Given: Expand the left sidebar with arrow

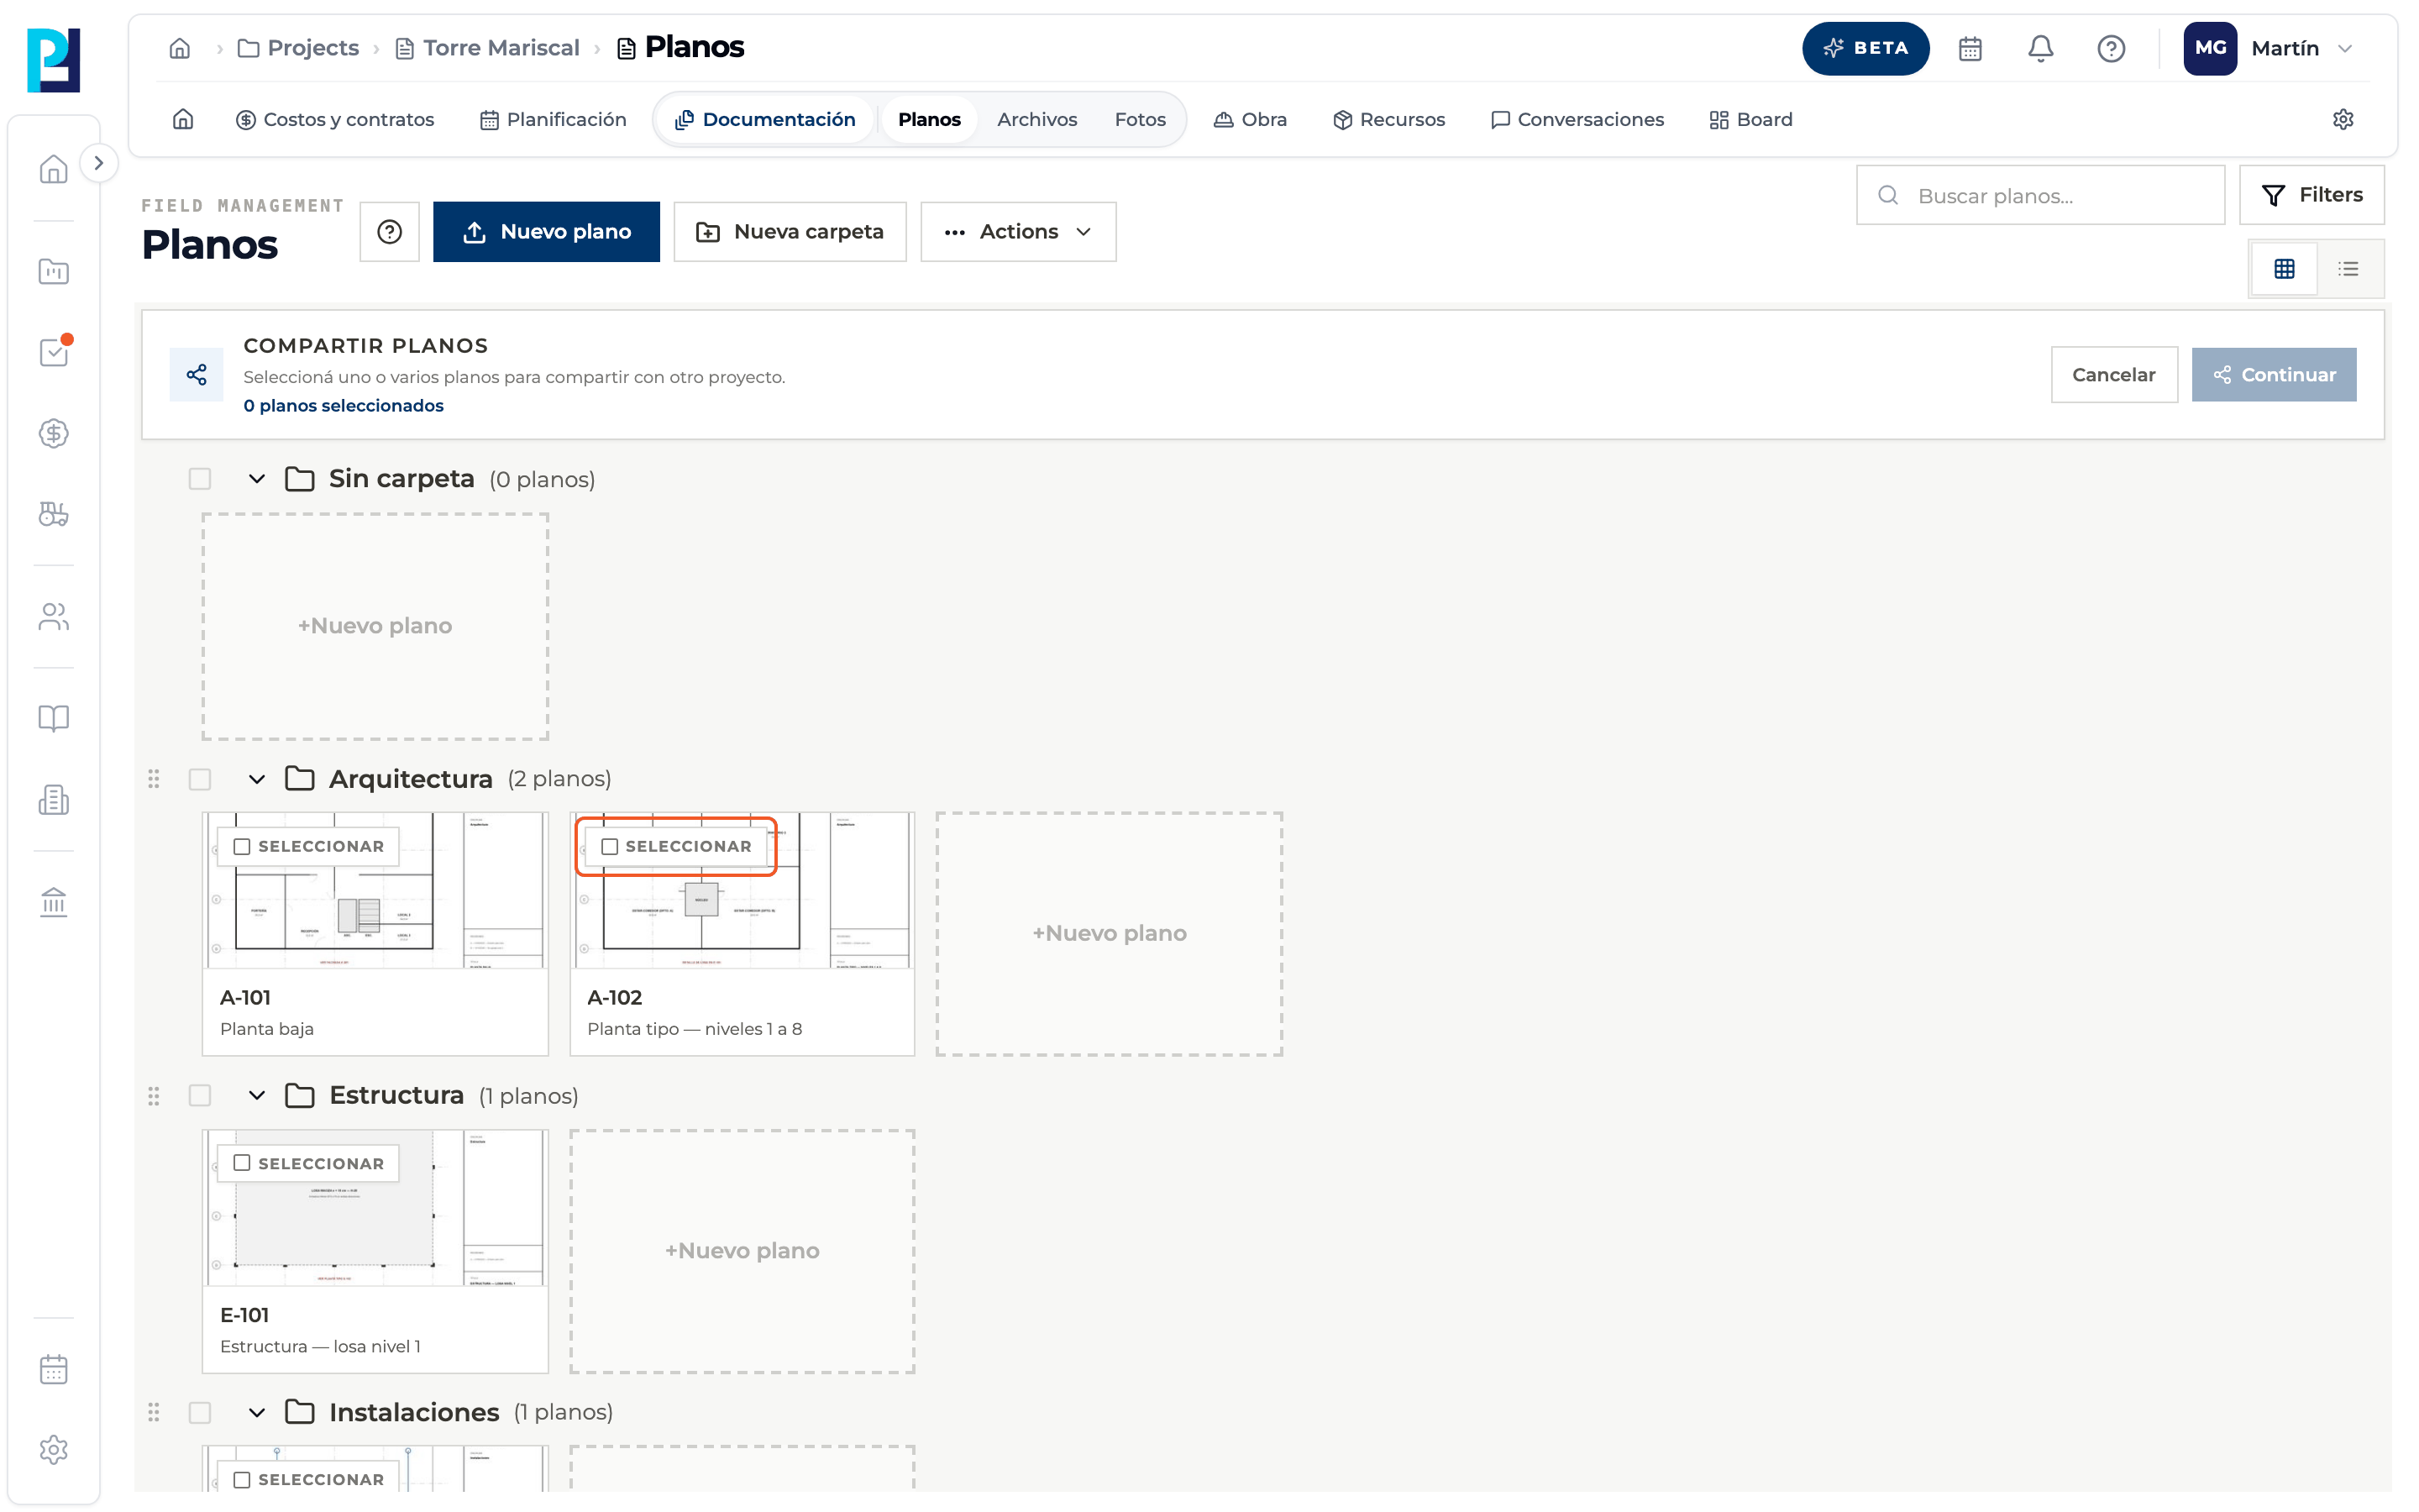Looking at the screenshot, I should [98, 163].
